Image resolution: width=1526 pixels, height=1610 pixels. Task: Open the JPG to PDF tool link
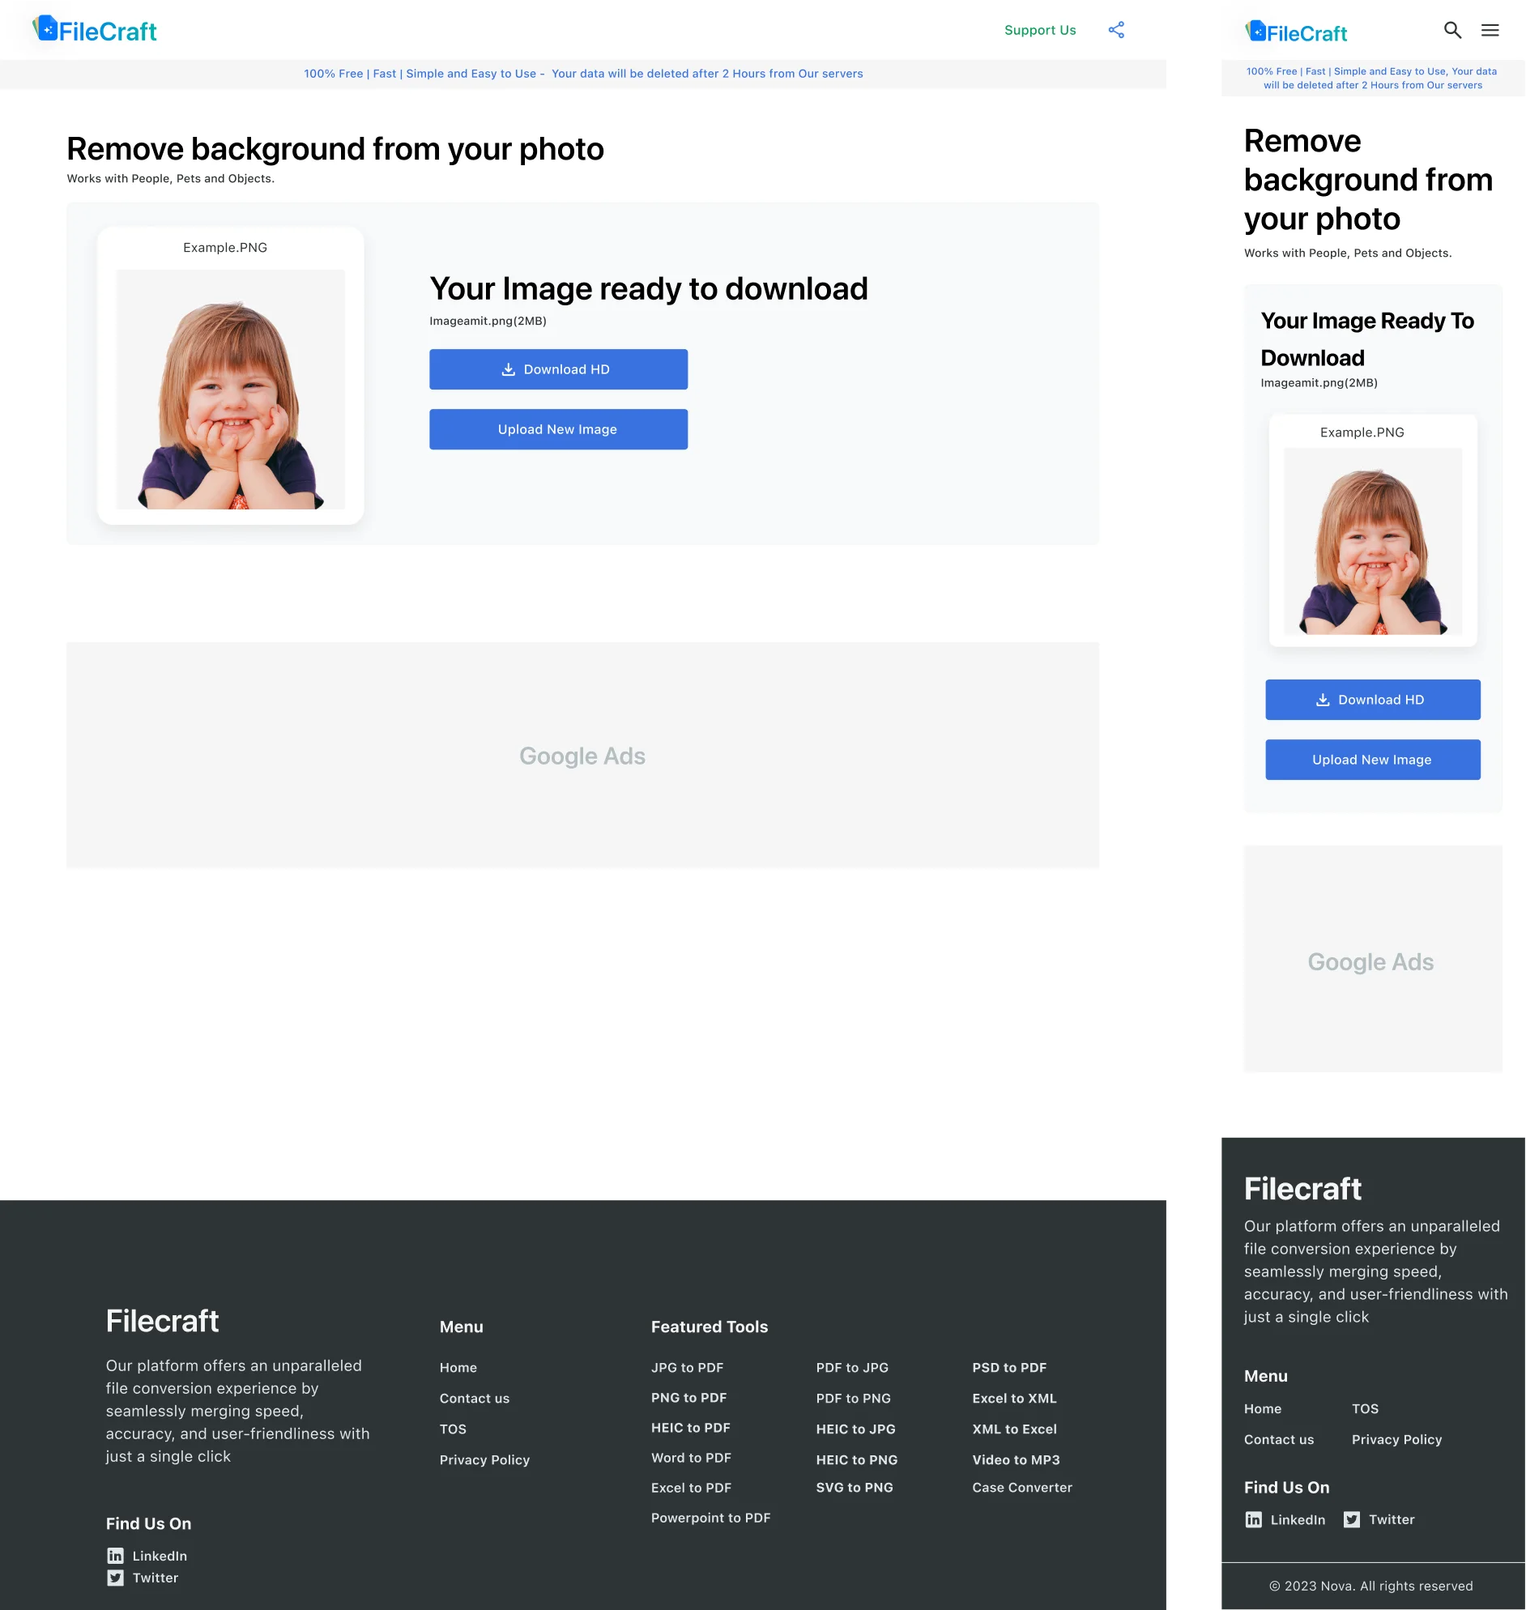pyautogui.click(x=687, y=1368)
